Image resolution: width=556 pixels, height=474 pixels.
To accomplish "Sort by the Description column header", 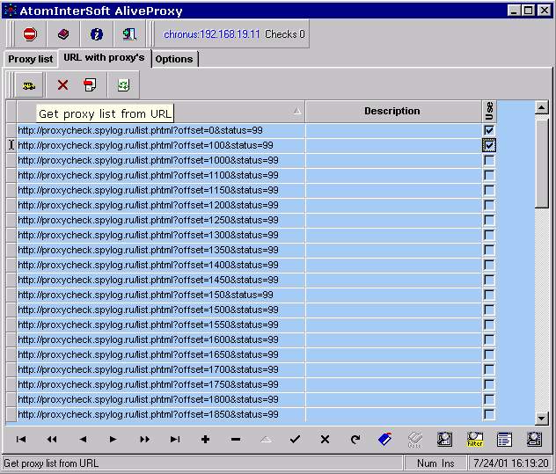I will click(392, 111).
